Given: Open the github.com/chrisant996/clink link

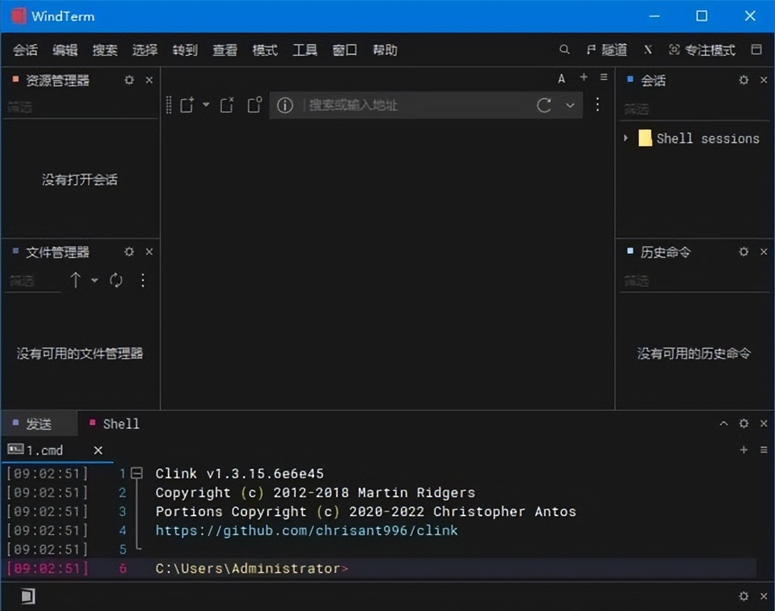Looking at the screenshot, I should coord(307,530).
